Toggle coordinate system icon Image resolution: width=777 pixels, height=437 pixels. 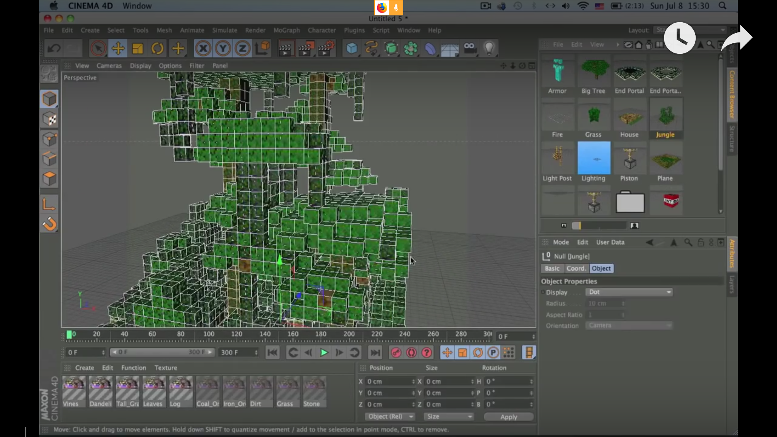point(262,49)
